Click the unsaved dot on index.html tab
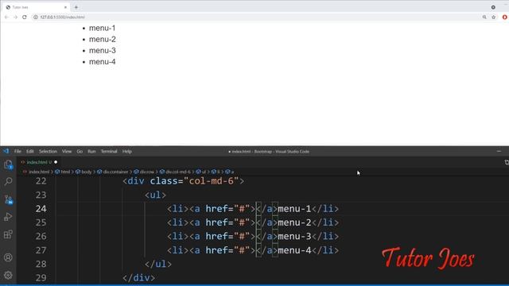The height and width of the screenshot is (286, 509). click(x=56, y=162)
